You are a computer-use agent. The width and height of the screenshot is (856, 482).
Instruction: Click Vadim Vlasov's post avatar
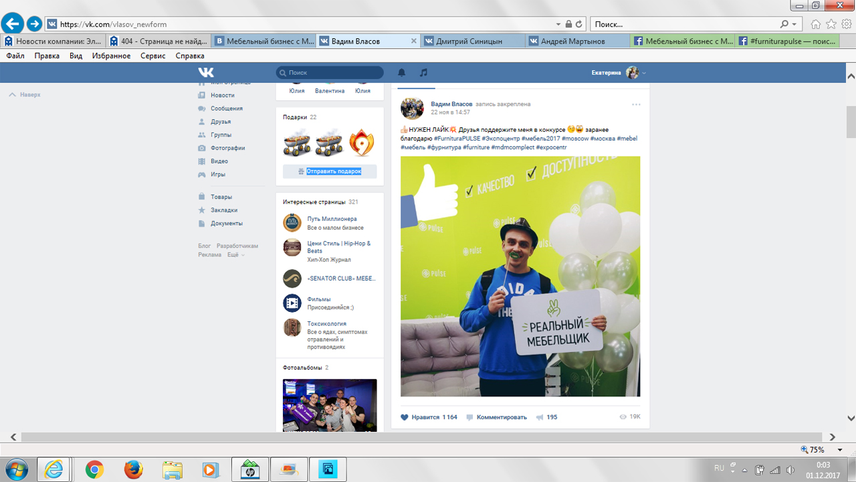point(412,108)
